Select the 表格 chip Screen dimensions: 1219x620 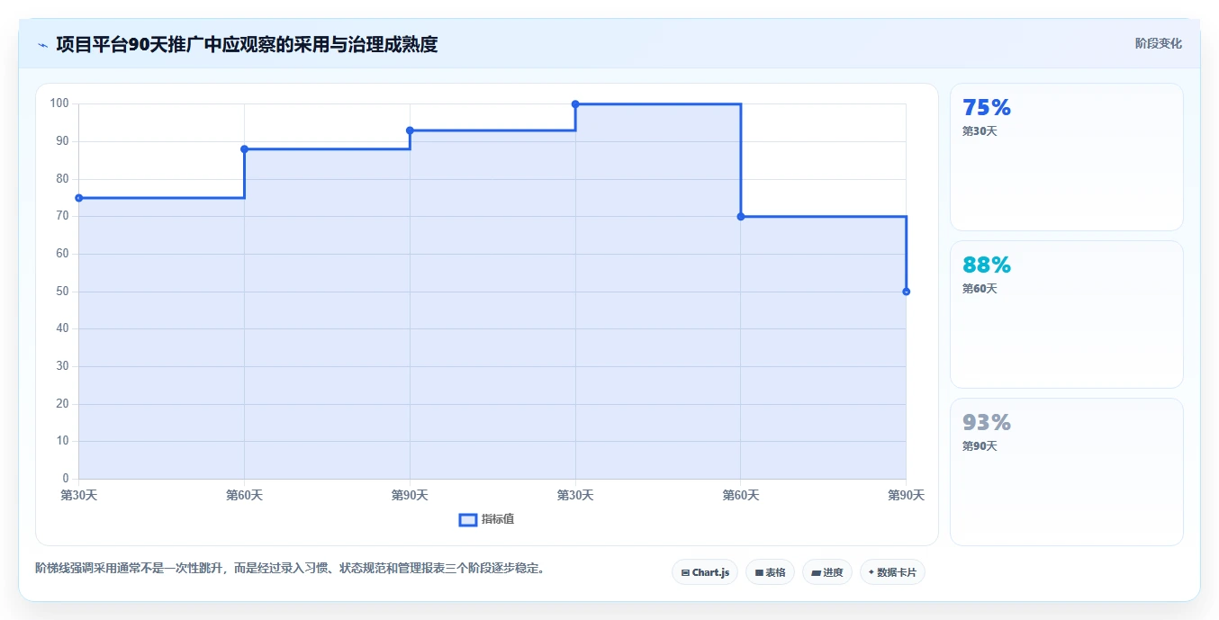(x=770, y=572)
